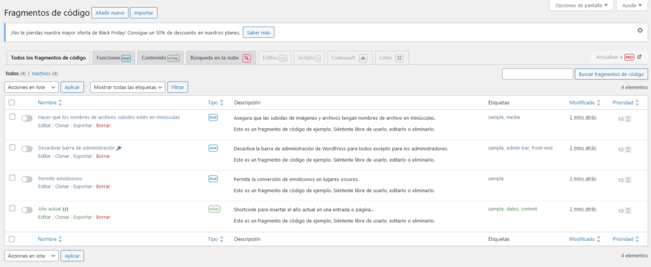Viewport: 651px width, 267px height.
Task: Click the pin icon next to Desactivar barra
Action: (119, 148)
